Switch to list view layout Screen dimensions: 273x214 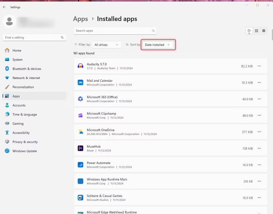[249, 31]
